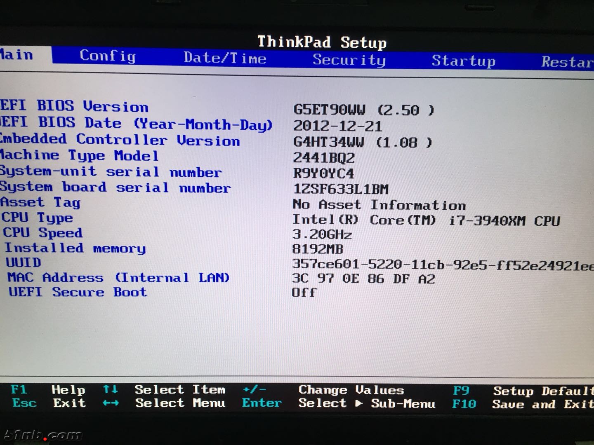Go to the Restart tab
This screenshot has width=594, height=445.
pyautogui.click(x=567, y=62)
